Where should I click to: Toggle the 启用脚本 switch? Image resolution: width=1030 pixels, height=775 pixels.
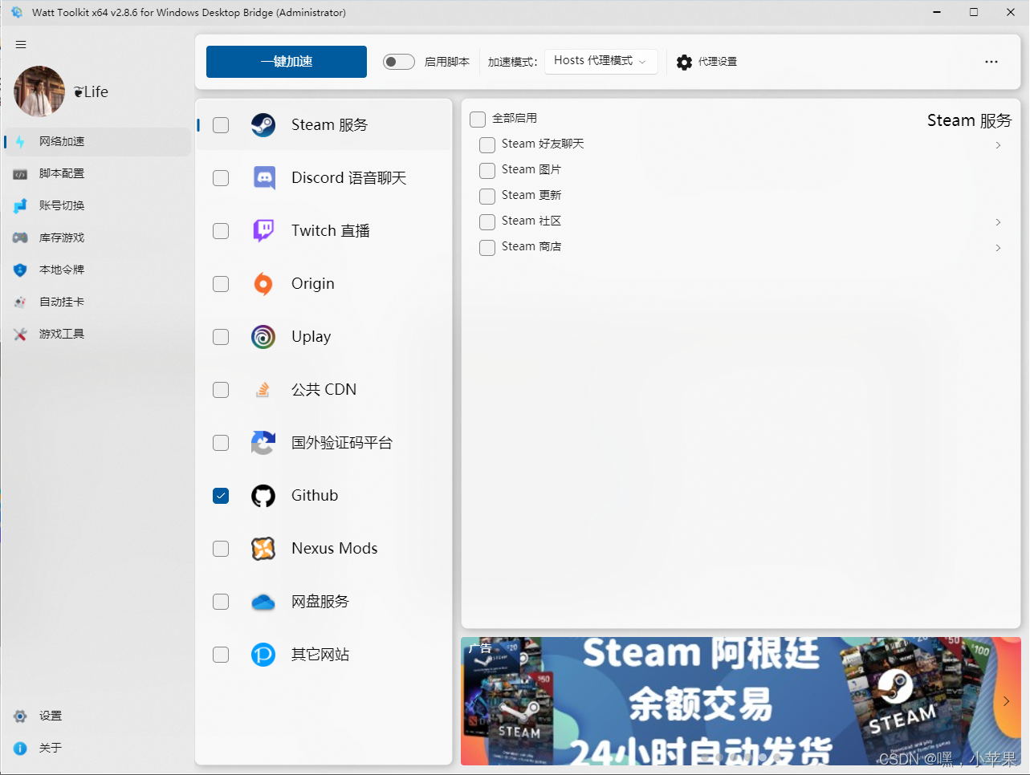tap(398, 62)
